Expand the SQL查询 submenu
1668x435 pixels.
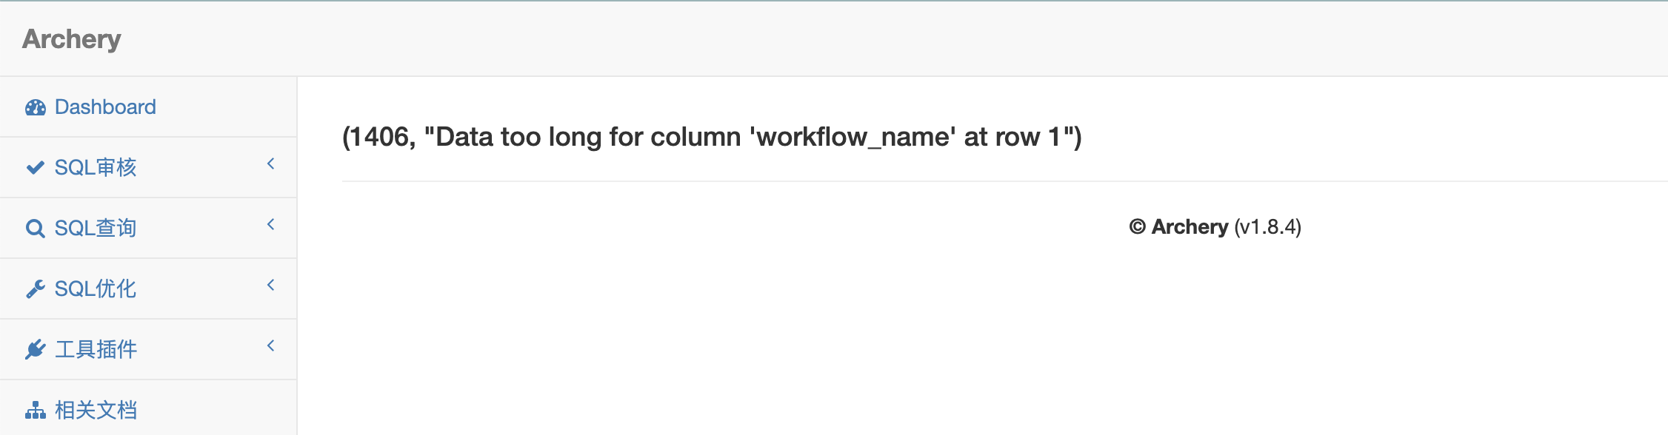[x=269, y=227]
